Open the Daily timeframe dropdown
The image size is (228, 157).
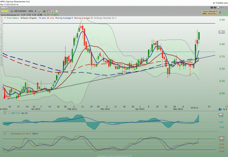32,11
